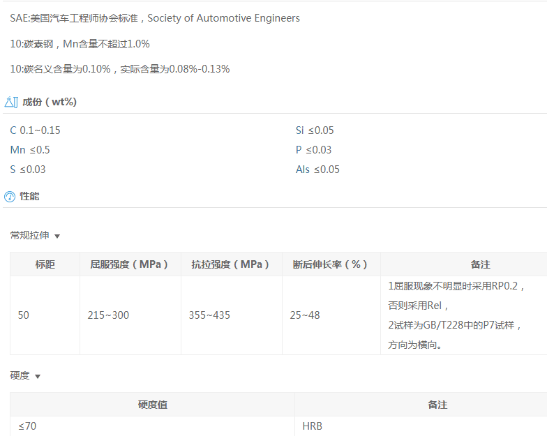Click the 断后伸长率（%） column header
Image resolution: width=547 pixels, height=436 pixels.
click(331, 264)
